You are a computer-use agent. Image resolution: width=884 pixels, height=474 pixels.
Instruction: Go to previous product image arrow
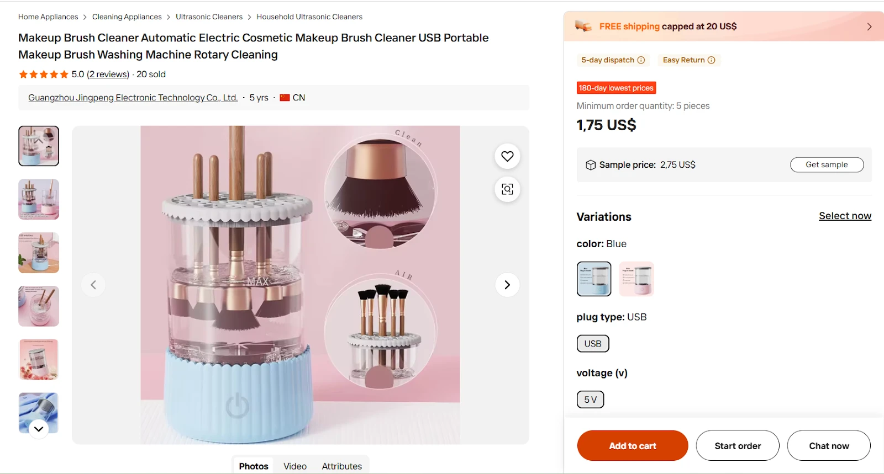click(93, 285)
